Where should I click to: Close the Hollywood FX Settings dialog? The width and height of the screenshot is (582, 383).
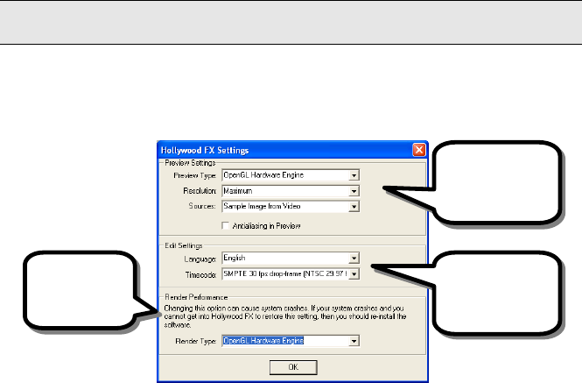point(419,150)
